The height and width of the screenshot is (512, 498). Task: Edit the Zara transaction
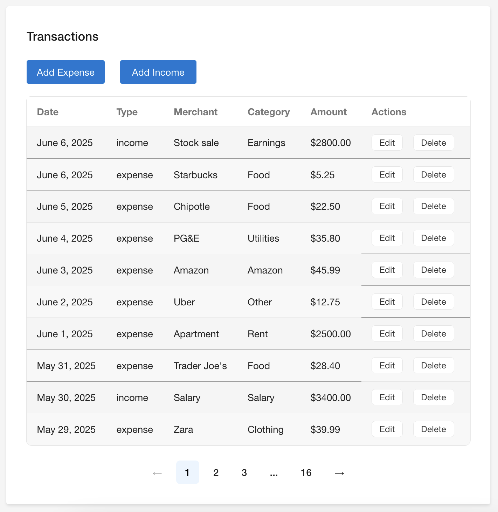[x=387, y=429]
